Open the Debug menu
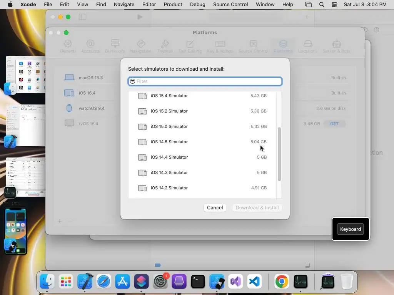Screen dimensions: 394x295 click(197, 4)
